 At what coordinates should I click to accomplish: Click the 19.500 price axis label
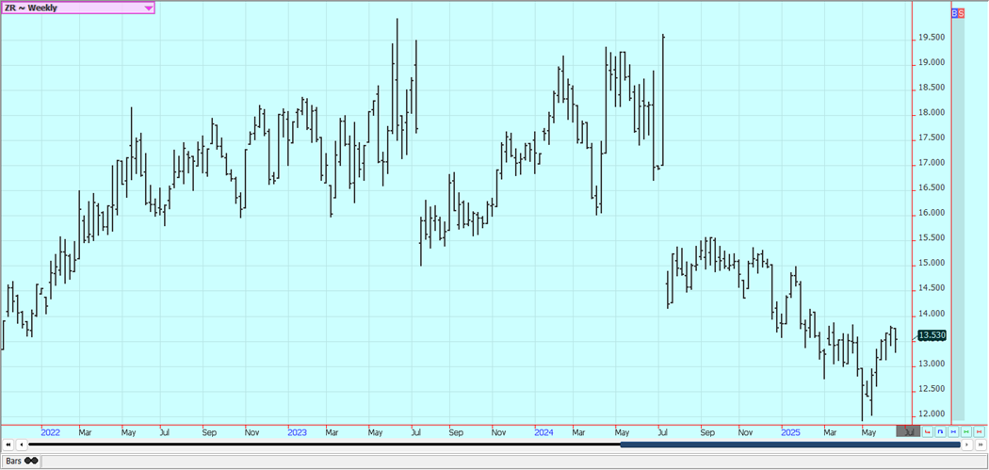click(x=931, y=38)
